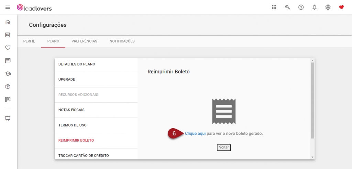Switch to the Preferências tab
The width and height of the screenshot is (352, 169).
point(84,41)
